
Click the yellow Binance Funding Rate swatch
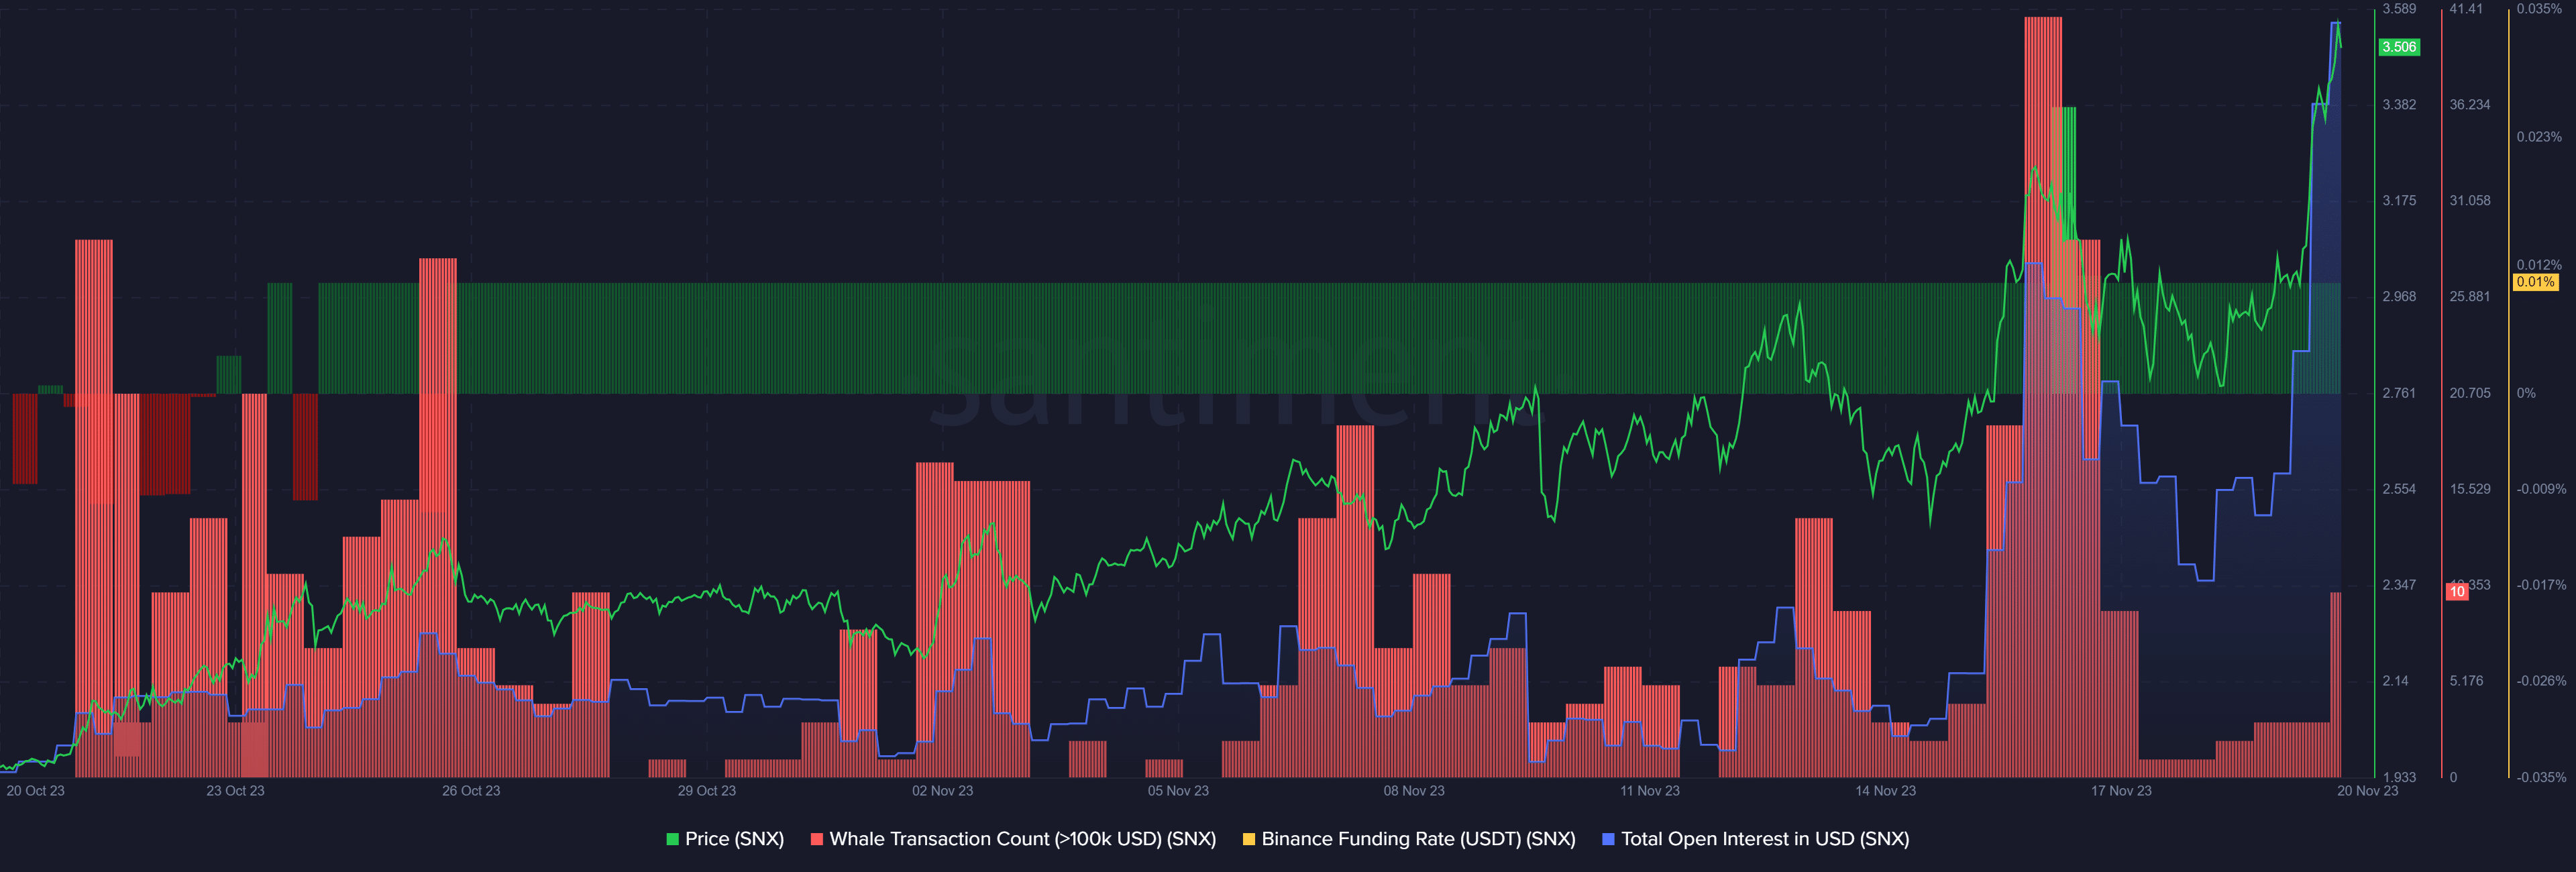tap(1249, 839)
